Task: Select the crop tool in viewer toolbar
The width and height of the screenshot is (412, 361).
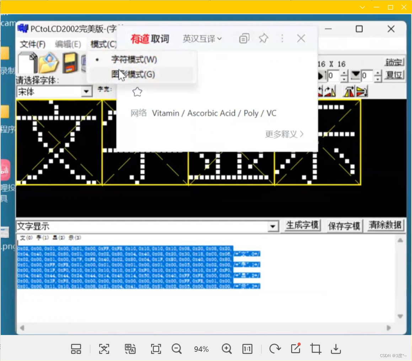Action: coord(316,349)
